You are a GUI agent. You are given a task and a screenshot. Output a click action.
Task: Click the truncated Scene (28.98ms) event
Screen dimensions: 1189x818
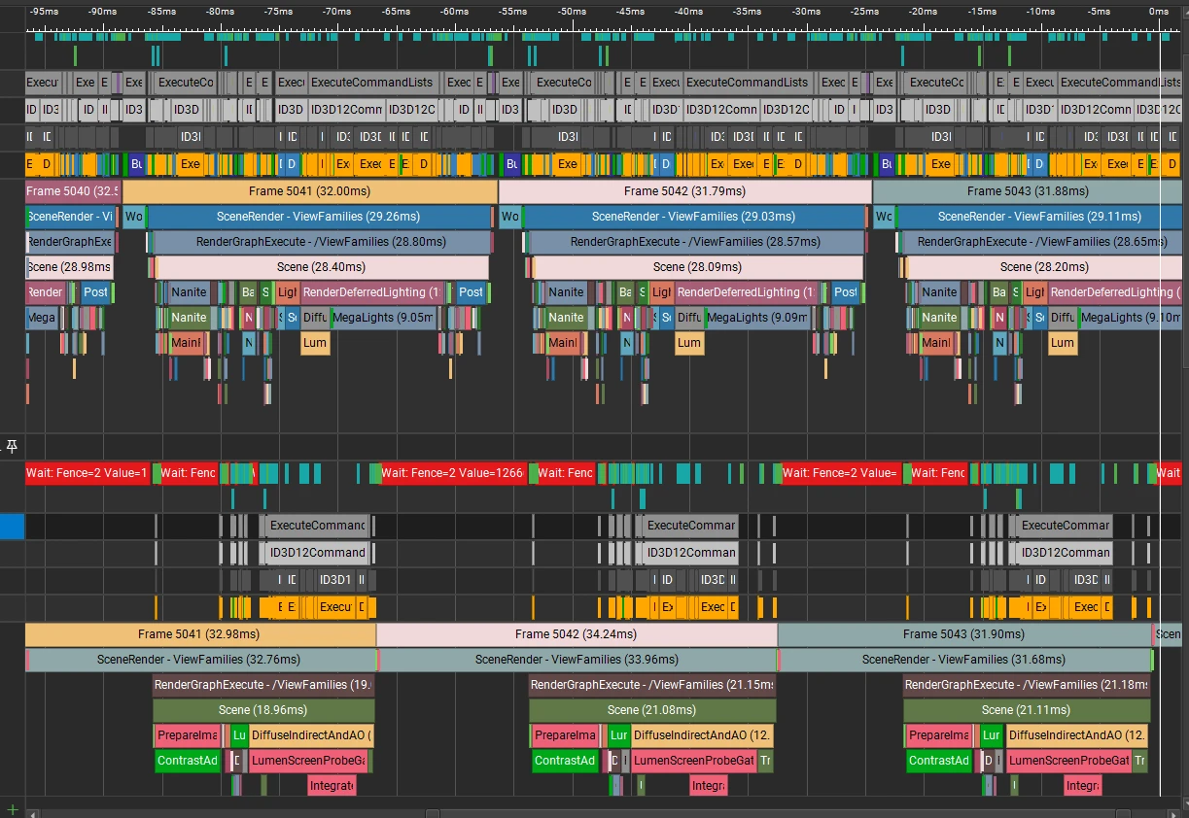point(68,267)
